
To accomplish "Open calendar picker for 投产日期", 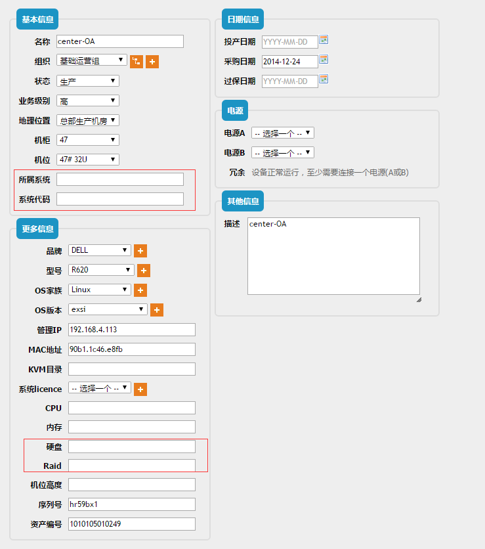I will pyautogui.click(x=323, y=41).
